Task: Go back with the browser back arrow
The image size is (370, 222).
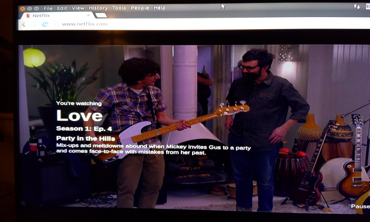Action: click(x=24, y=24)
